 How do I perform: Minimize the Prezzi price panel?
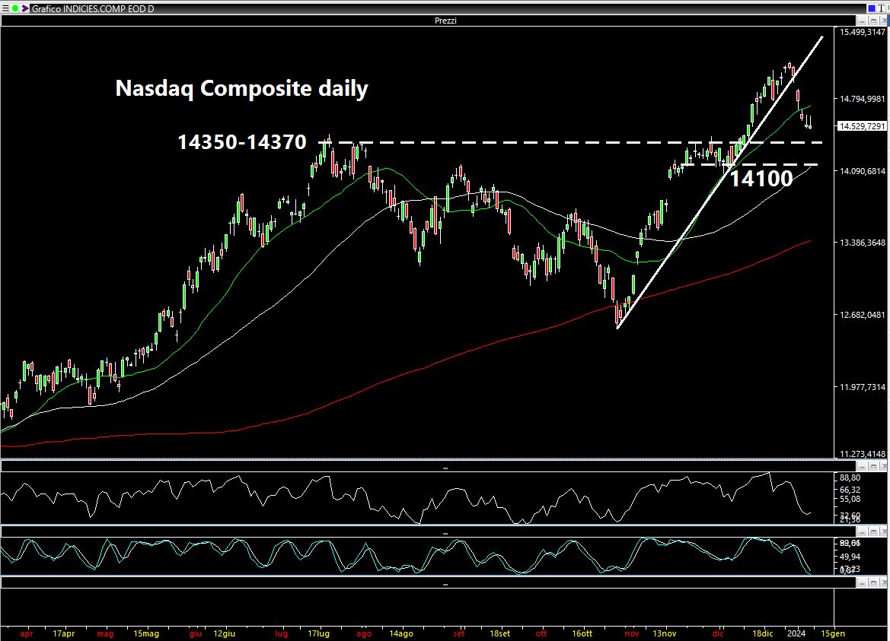coord(862,21)
